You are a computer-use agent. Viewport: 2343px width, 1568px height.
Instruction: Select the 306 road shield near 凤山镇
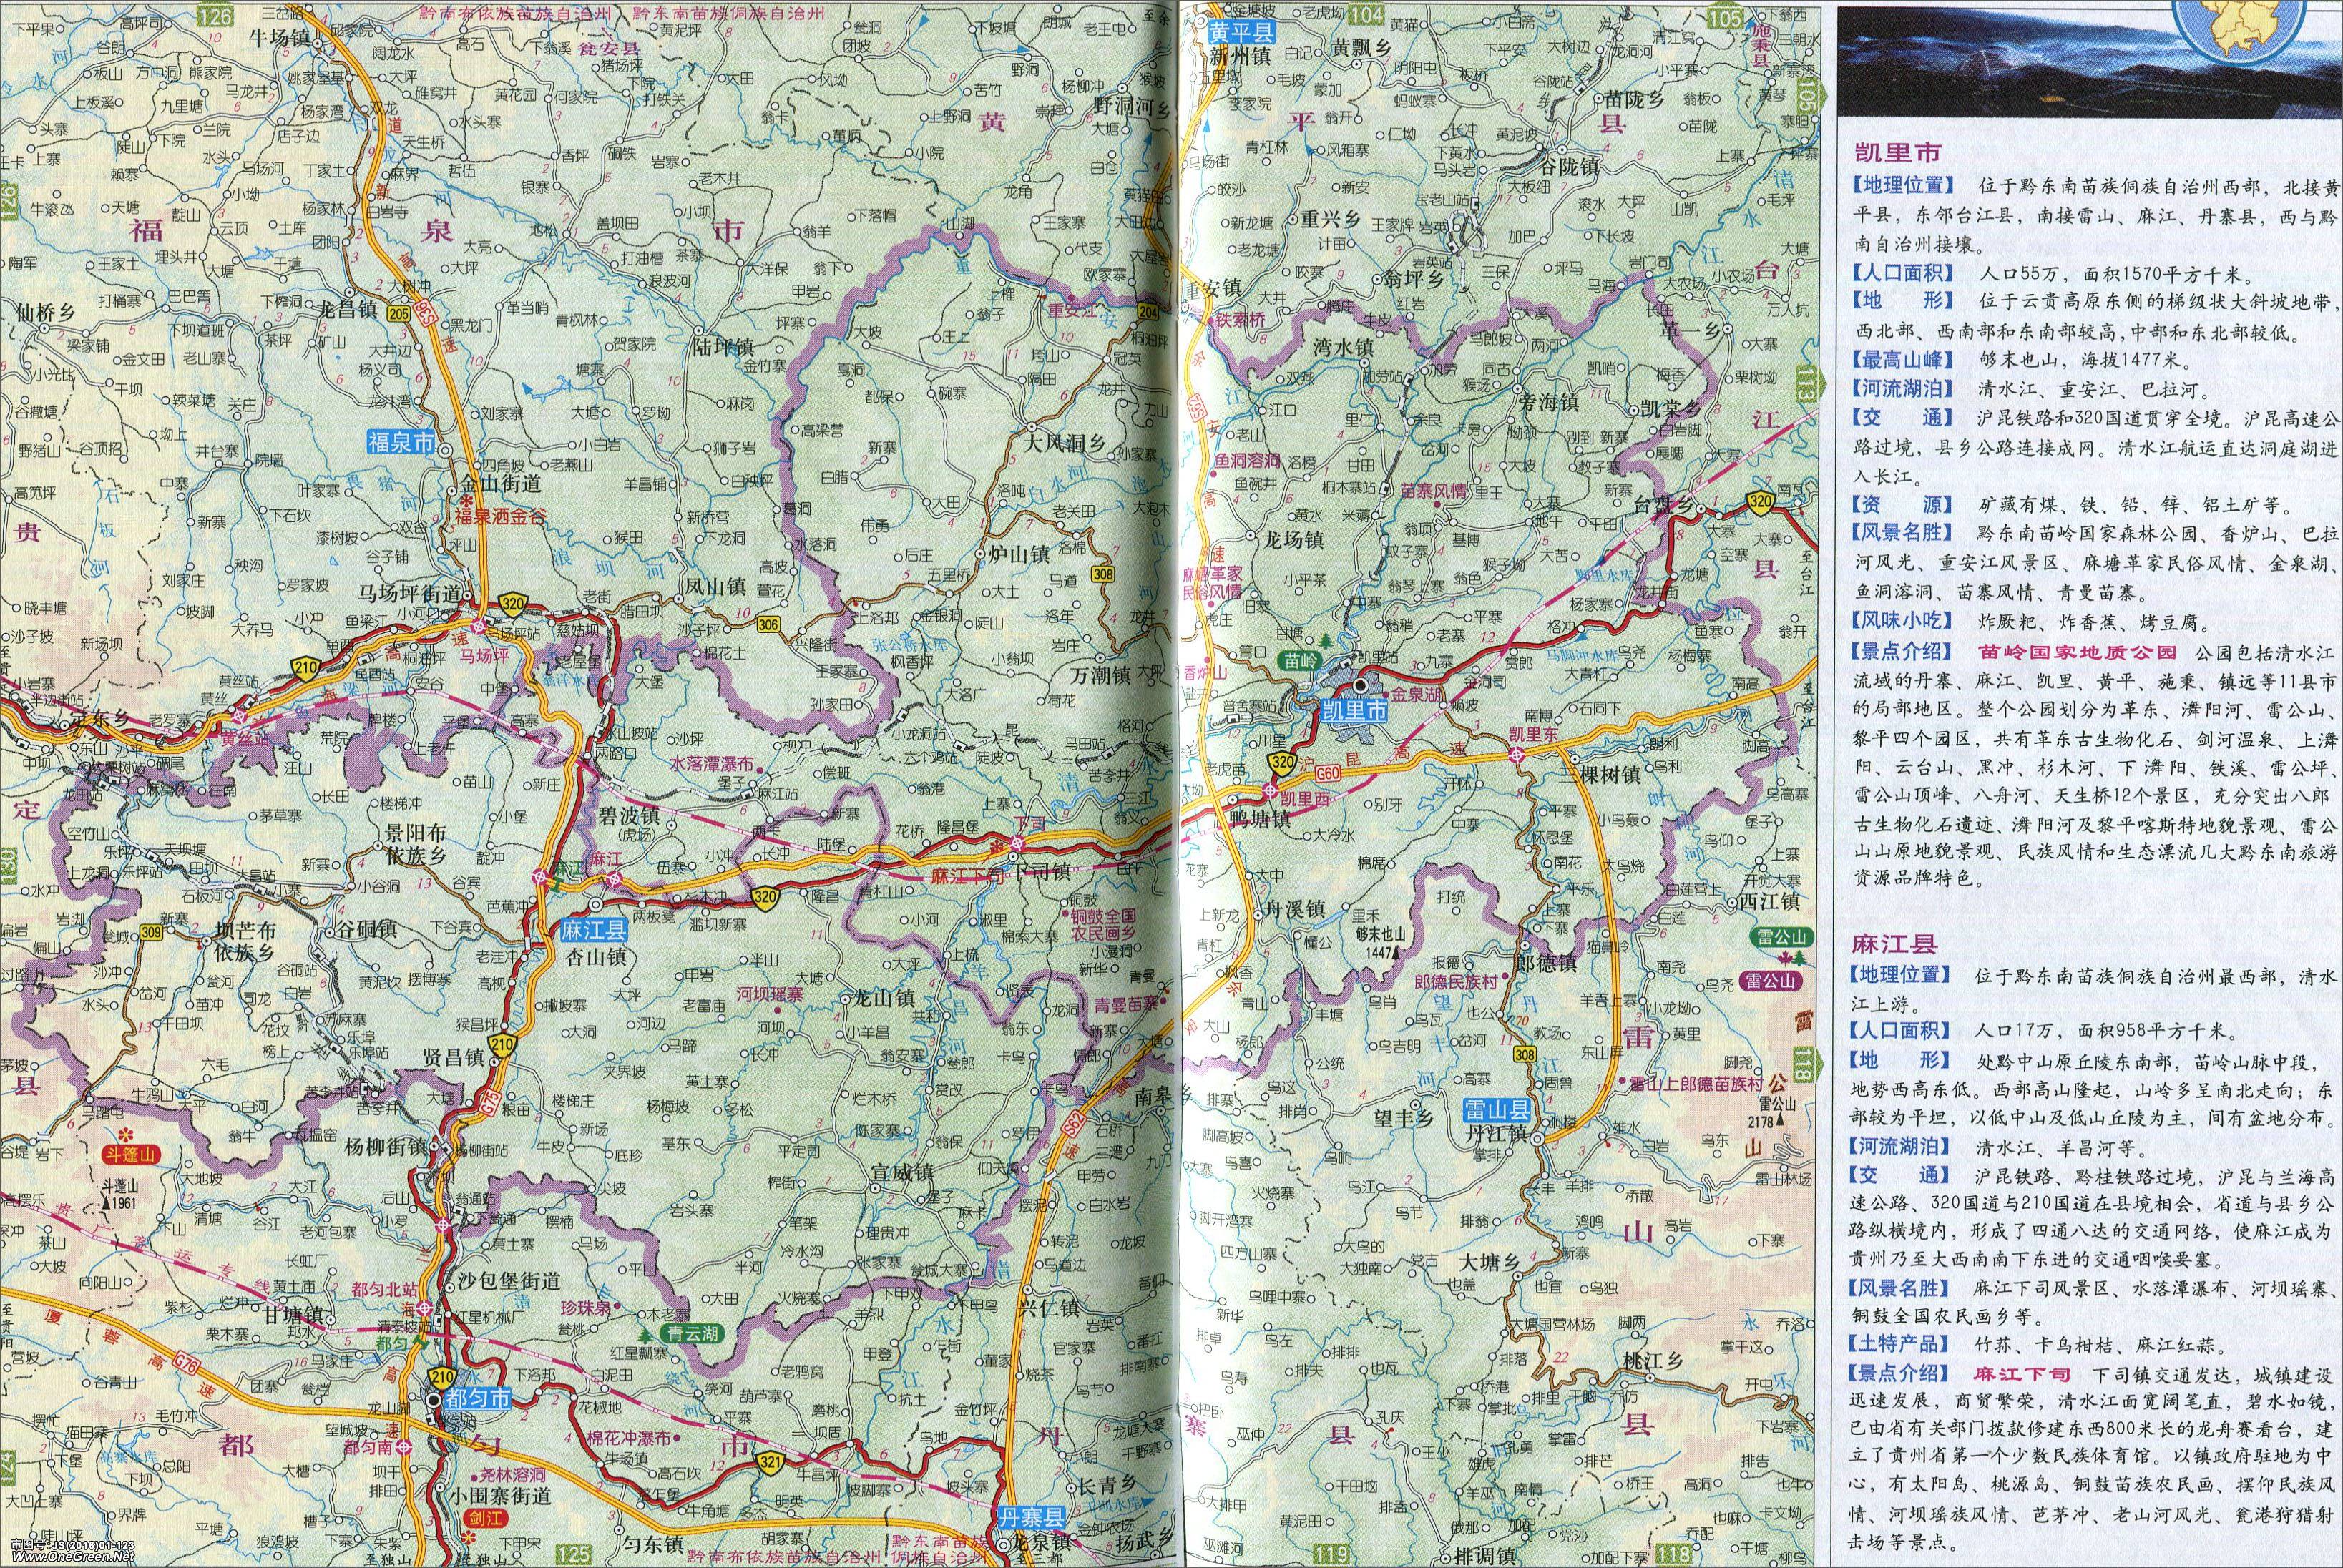pos(768,624)
